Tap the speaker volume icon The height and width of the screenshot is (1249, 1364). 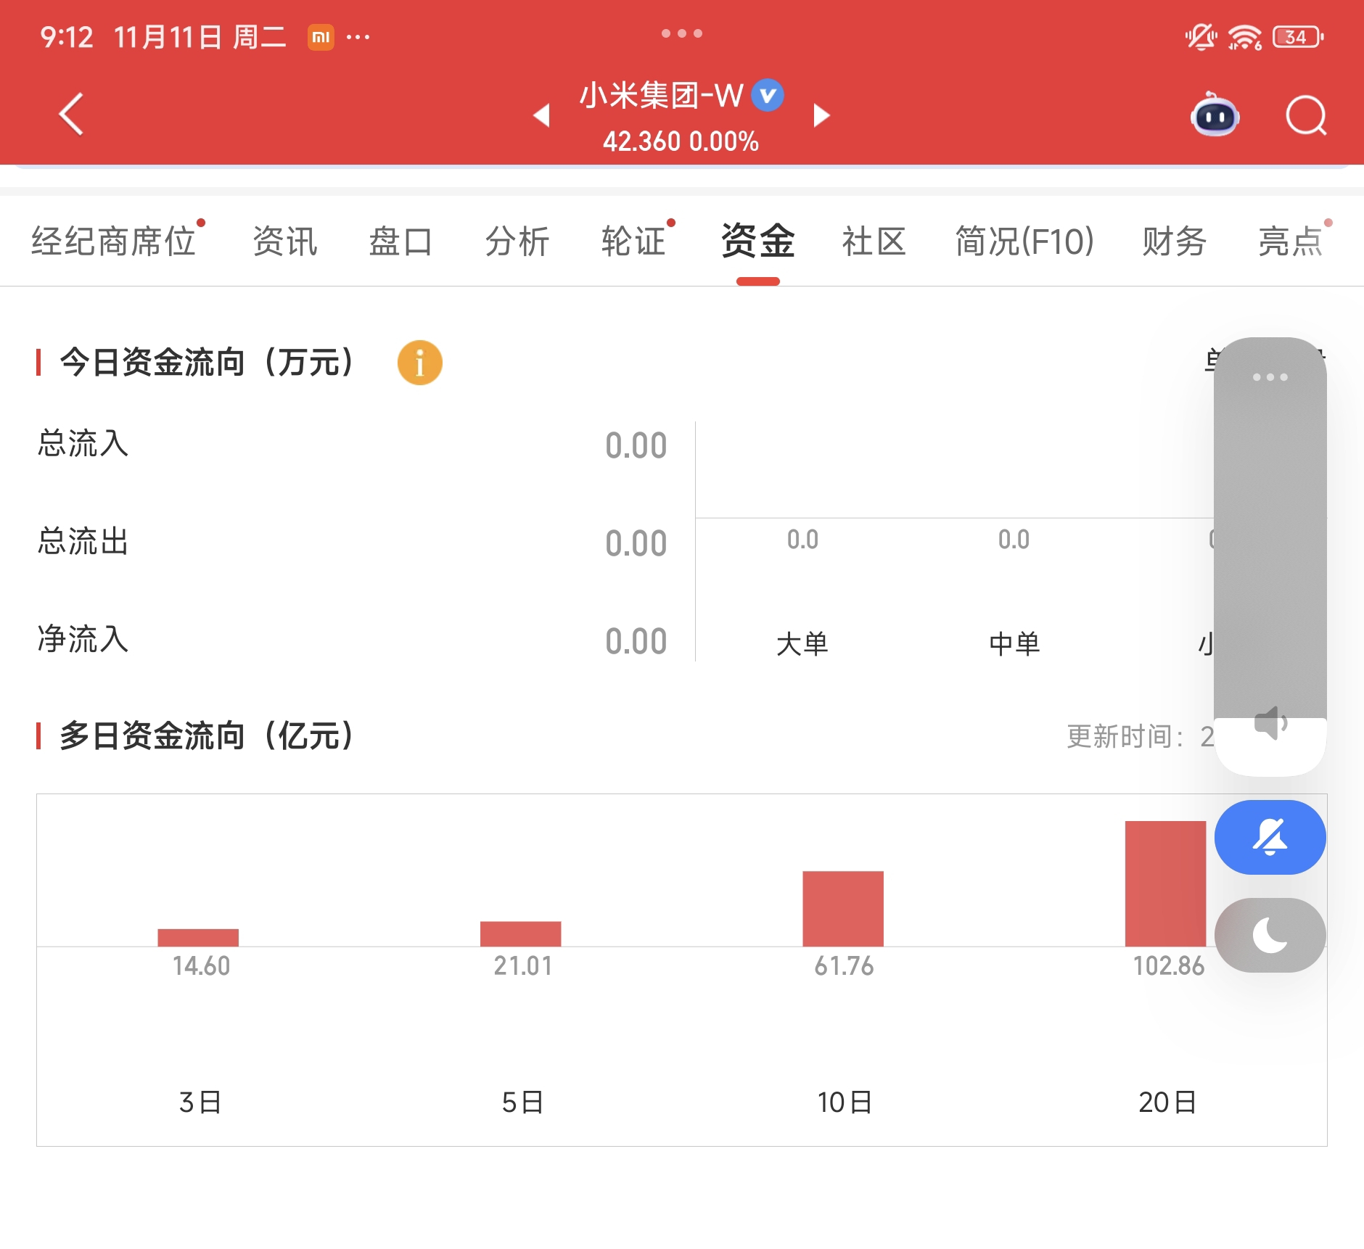point(1270,722)
